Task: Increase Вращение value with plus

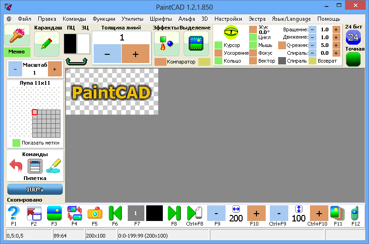Action: tap(336, 29)
